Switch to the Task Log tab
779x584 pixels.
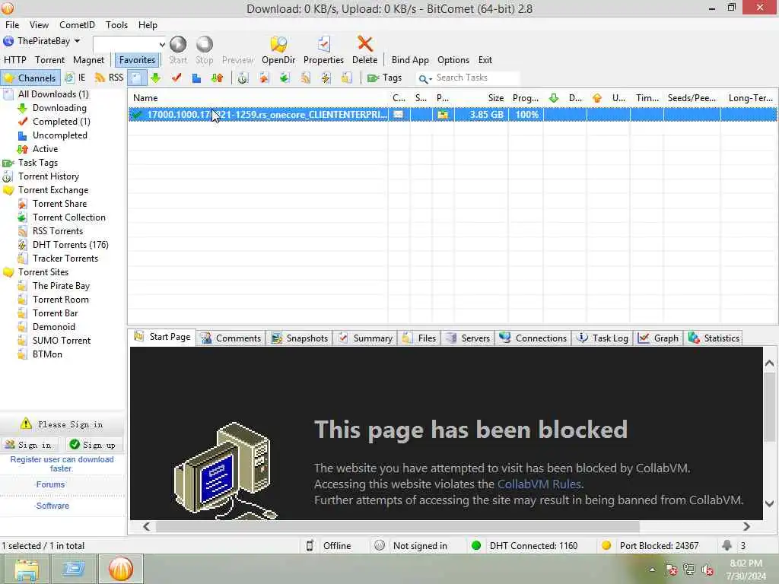point(603,338)
